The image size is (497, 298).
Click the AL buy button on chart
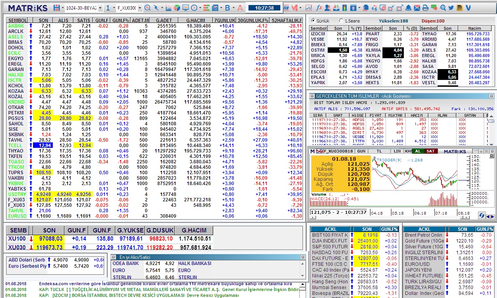[418, 151]
